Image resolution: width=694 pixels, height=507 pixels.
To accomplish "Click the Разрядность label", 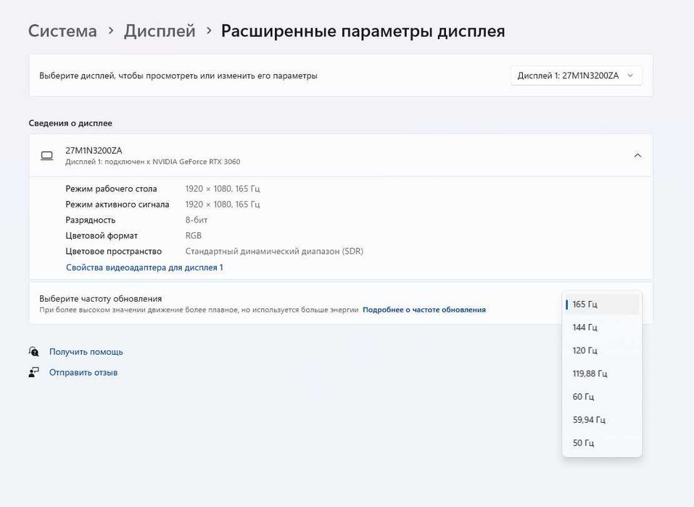I will tap(91, 220).
